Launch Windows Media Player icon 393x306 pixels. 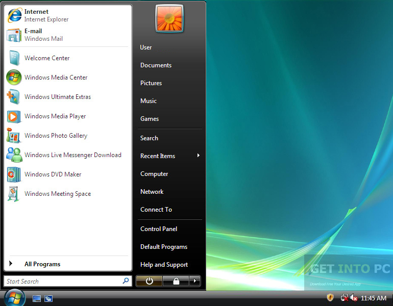pos(14,116)
